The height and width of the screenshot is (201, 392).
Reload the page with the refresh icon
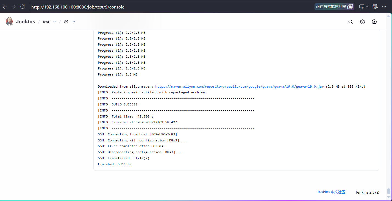23,7
